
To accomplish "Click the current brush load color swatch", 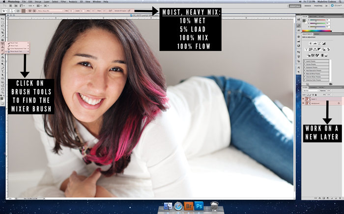I will (24, 11).
